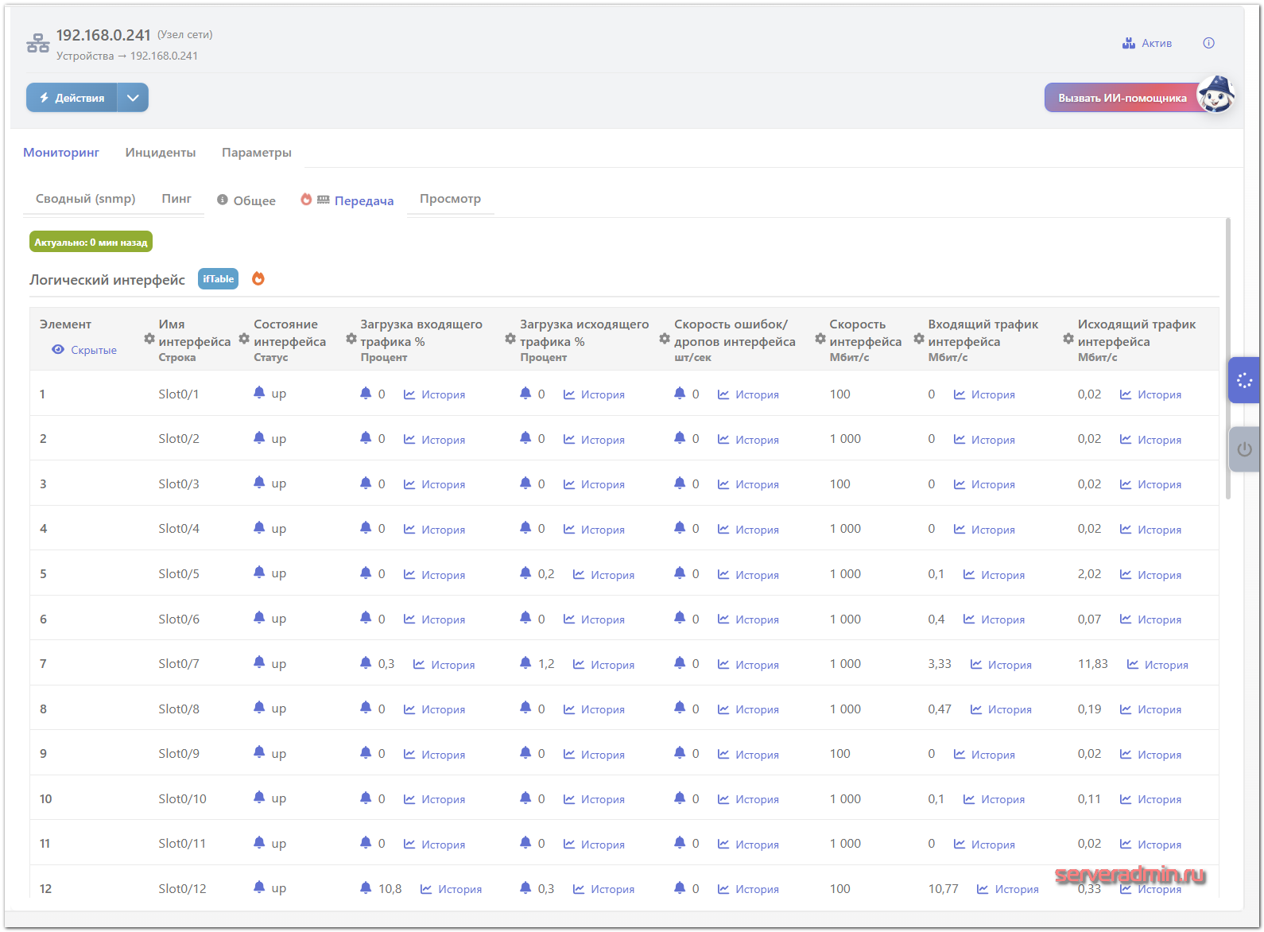Click the flame icon beside the ifTable badge

point(258,278)
